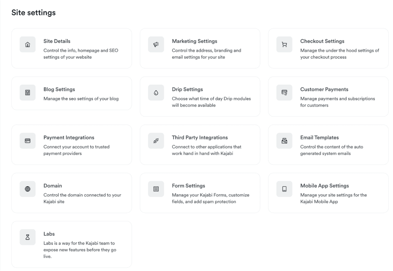Click the Third Party Integrations plug icon
The image size is (393, 271).
click(x=156, y=141)
